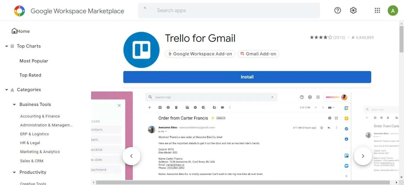Select Sales & CRM category
The width and height of the screenshot is (404, 185).
point(32,161)
